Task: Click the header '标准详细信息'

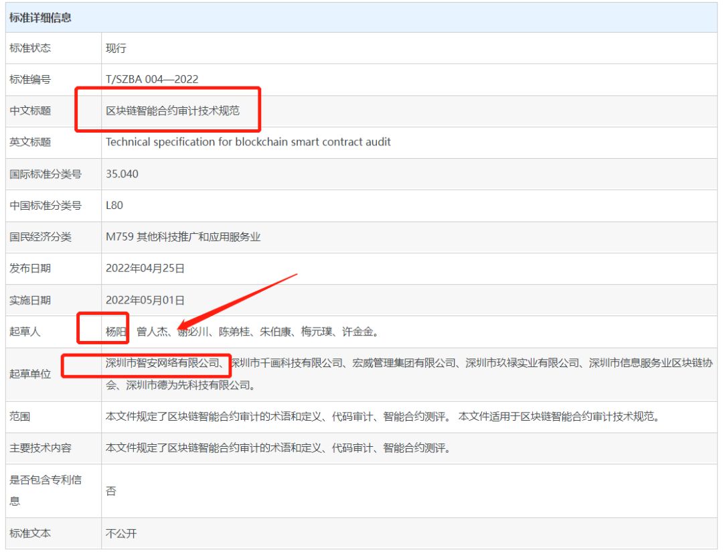Action: click(40, 18)
